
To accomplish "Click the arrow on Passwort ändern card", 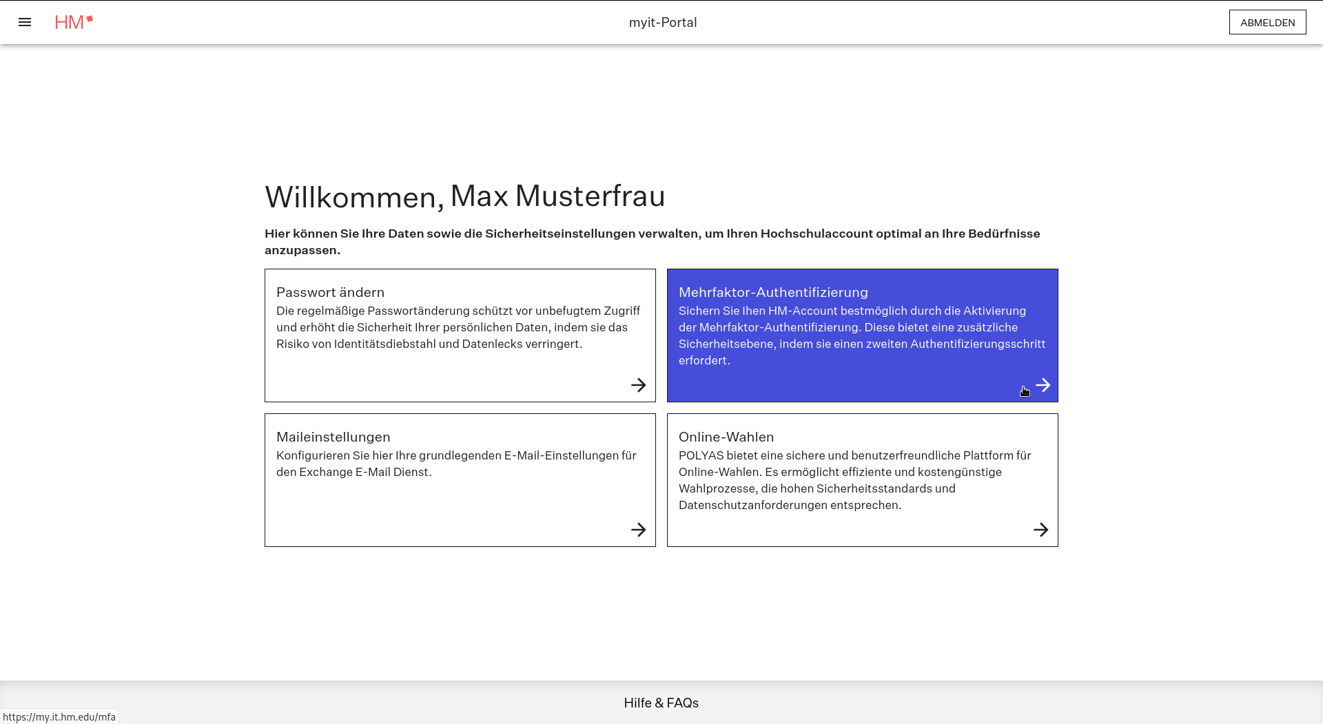I will [x=638, y=385].
